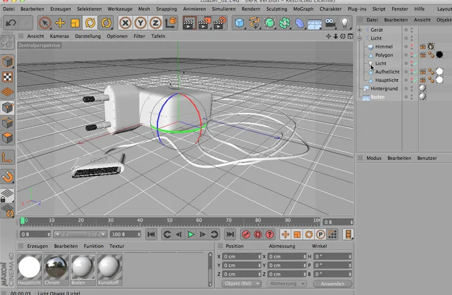The width and height of the screenshot is (452, 295).
Task: Render to Picture Viewer
Action: tap(205, 23)
